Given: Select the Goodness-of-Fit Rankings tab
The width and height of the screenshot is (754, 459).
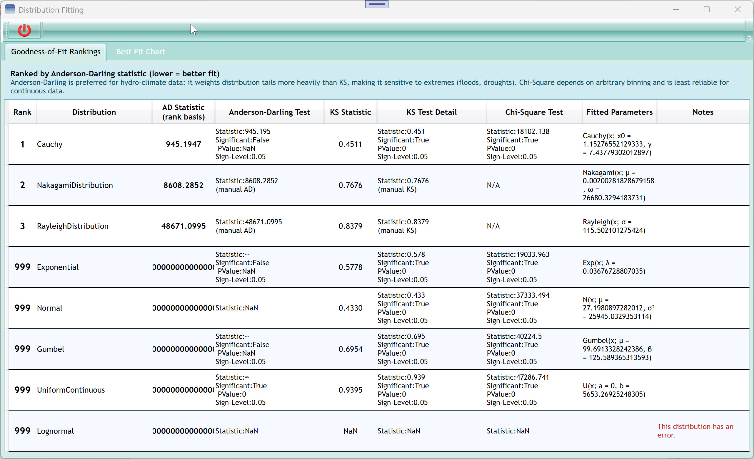Looking at the screenshot, I should coord(56,52).
